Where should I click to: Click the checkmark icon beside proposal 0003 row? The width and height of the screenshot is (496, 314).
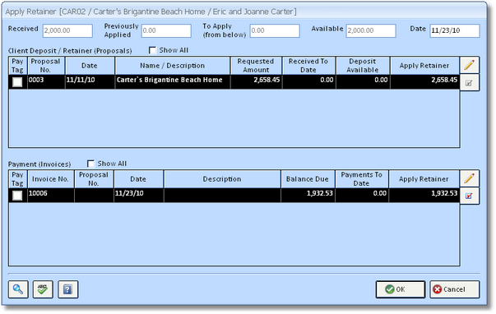470,83
